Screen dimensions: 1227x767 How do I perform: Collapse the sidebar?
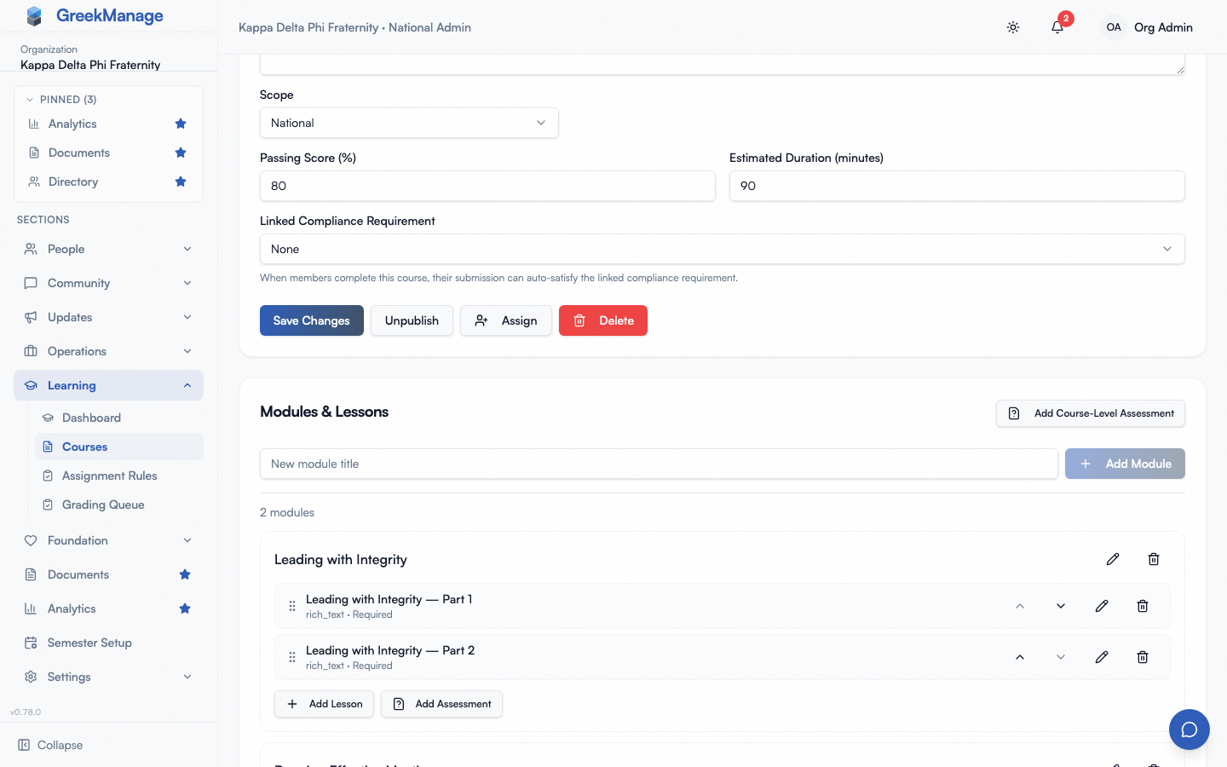(51, 745)
